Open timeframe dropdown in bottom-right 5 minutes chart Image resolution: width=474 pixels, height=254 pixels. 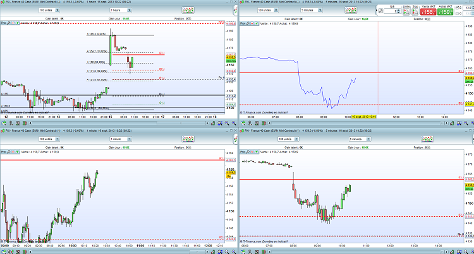[360, 139]
